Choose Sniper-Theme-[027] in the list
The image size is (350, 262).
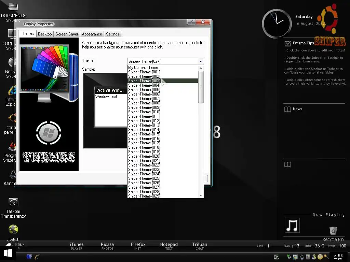coord(163,187)
